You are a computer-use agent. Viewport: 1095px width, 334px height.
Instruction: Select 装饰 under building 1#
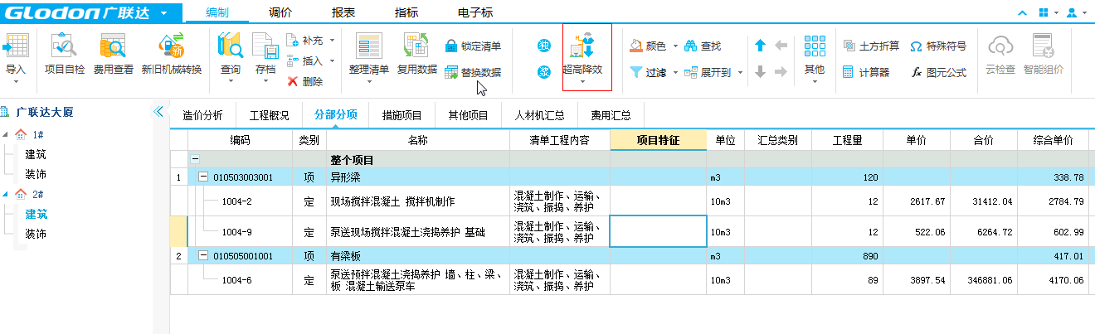click(x=36, y=175)
